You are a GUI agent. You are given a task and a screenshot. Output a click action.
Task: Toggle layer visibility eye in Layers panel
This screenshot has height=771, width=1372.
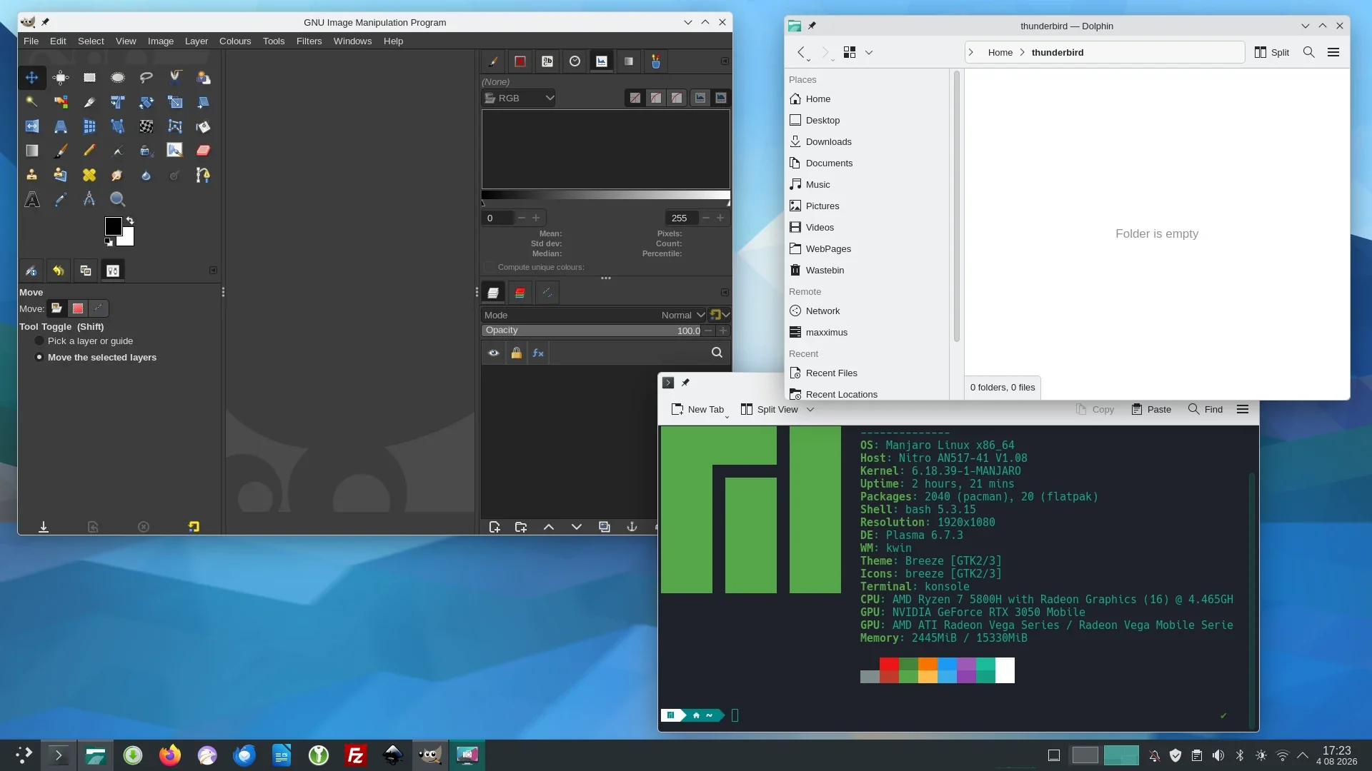[x=494, y=353]
